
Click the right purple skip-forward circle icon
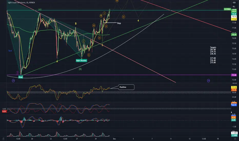pos(208,81)
